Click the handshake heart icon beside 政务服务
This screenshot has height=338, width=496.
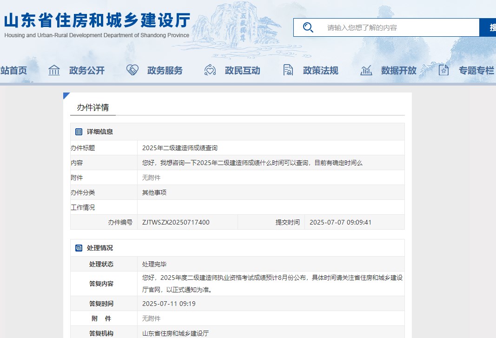pyautogui.click(x=132, y=70)
